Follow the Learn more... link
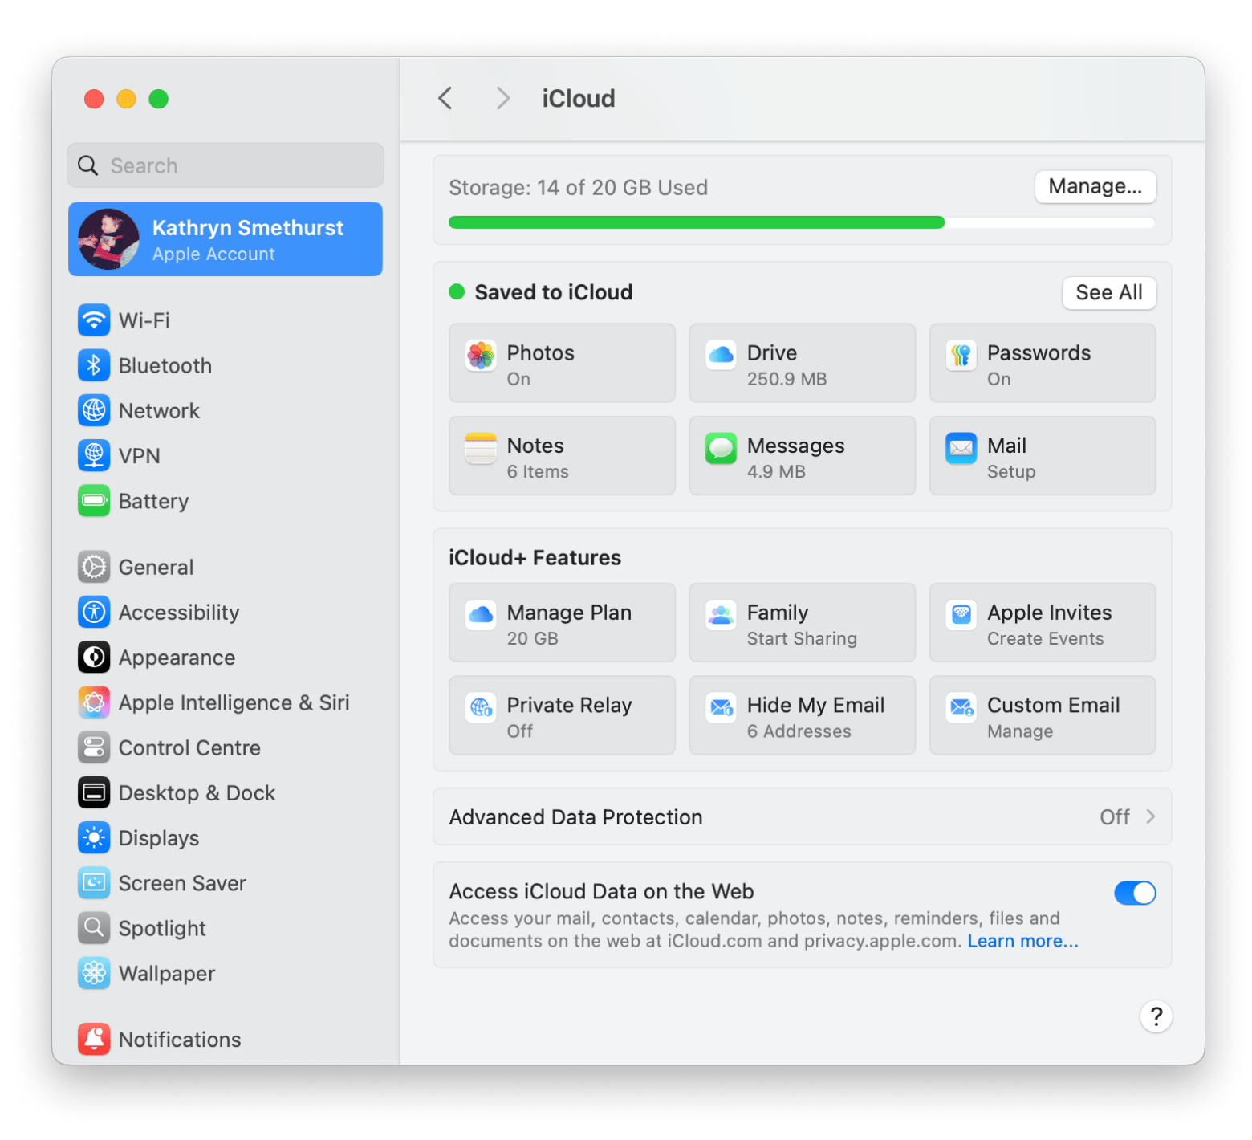Image resolution: width=1252 pixels, height=1140 pixels. [1022, 941]
